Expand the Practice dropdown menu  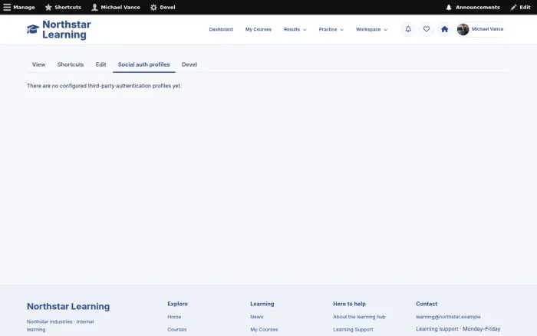click(x=331, y=29)
